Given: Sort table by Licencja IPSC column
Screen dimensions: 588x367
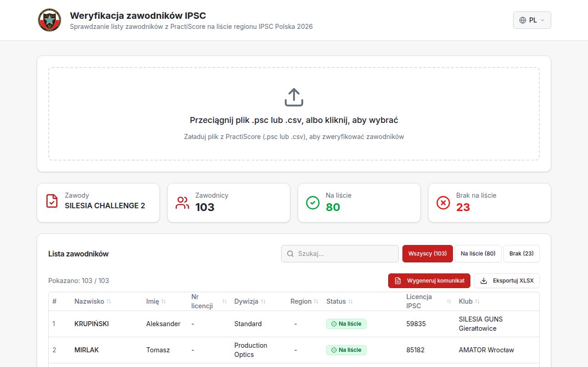Looking at the screenshot, I should [x=429, y=301].
